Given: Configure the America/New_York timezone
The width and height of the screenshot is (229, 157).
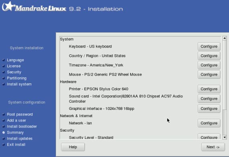Looking at the screenshot, I should (209, 65).
